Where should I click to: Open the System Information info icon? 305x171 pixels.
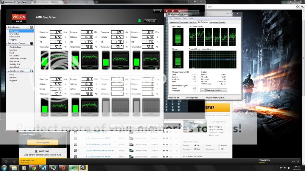coord(31,71)
